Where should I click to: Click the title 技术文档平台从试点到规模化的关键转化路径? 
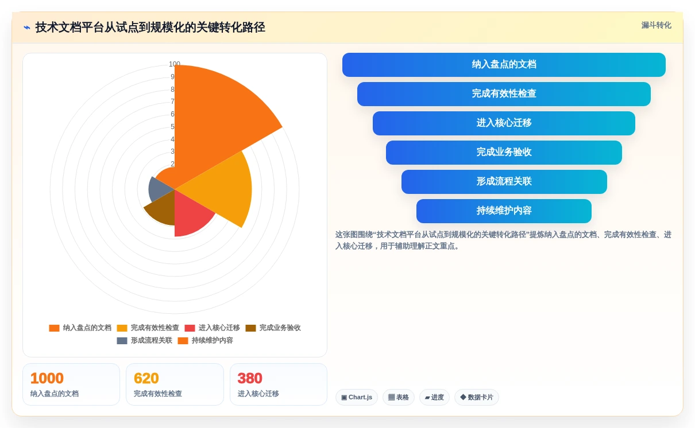pyautogui.click(x=150, y=28)
